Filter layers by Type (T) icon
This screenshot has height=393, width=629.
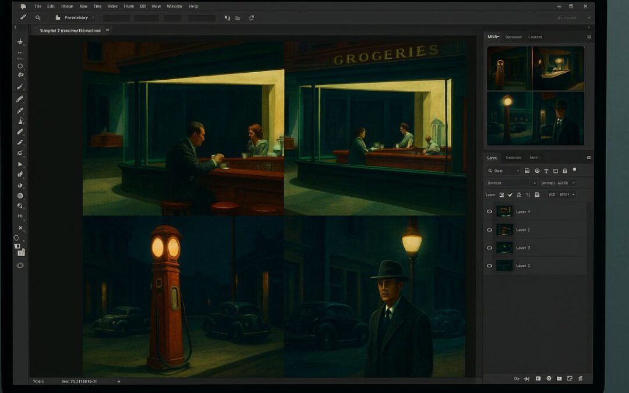546,171
